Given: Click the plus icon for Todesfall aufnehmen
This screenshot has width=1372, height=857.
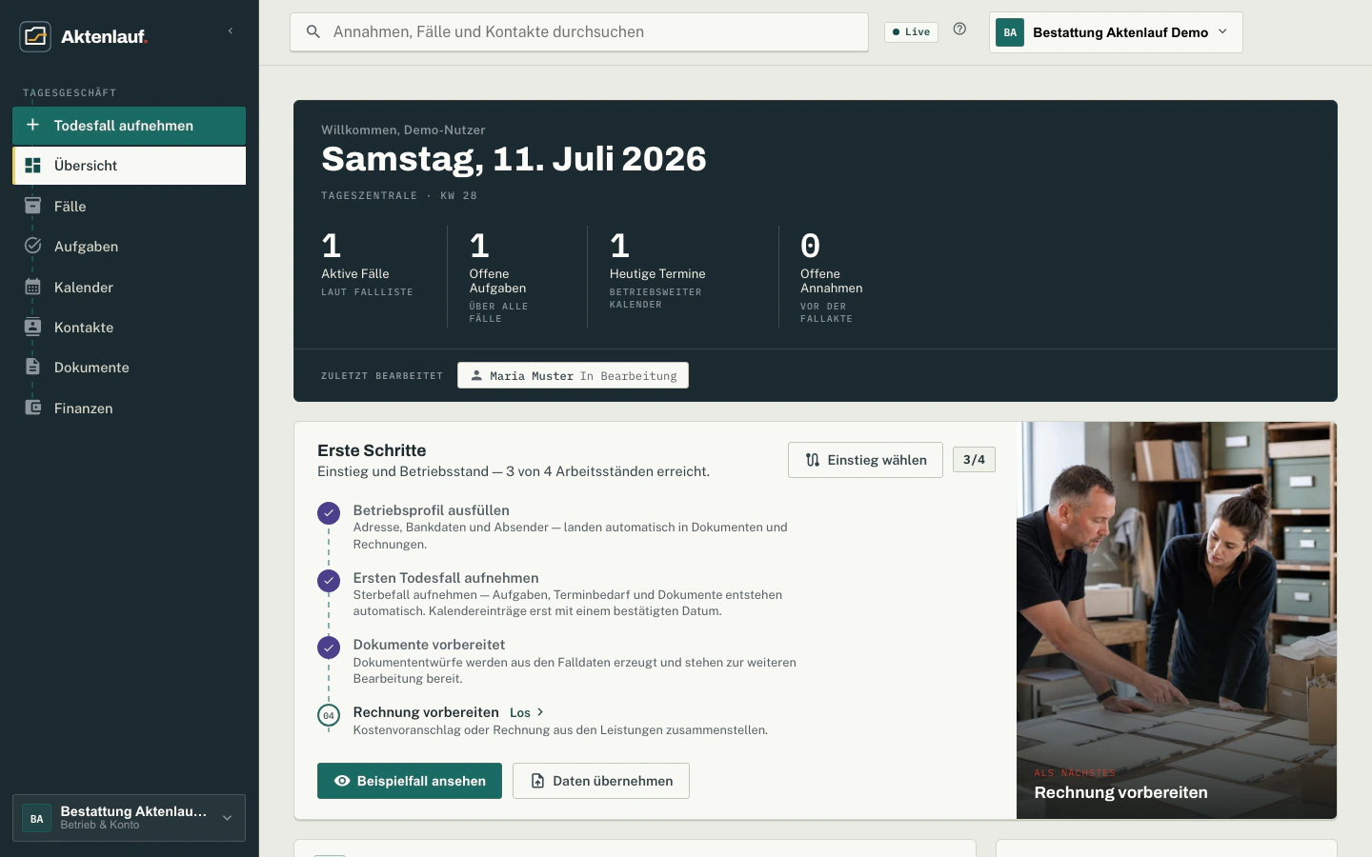Looking at the screenshot, I should click(x=32, y=125).
